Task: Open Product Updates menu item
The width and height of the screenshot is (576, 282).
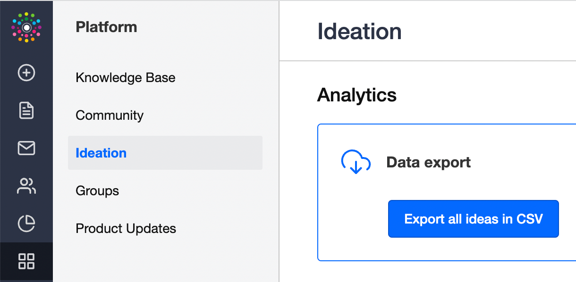Action: (126, 228)
